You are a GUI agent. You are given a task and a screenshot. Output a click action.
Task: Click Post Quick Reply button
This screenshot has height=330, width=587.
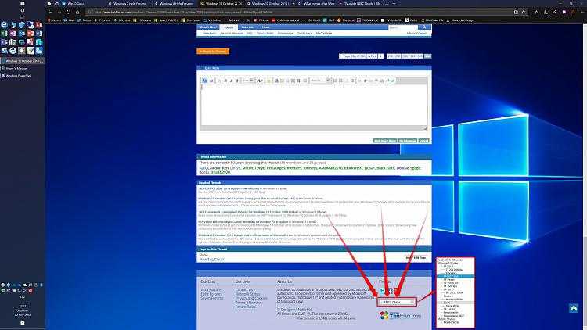pos(385,141)
